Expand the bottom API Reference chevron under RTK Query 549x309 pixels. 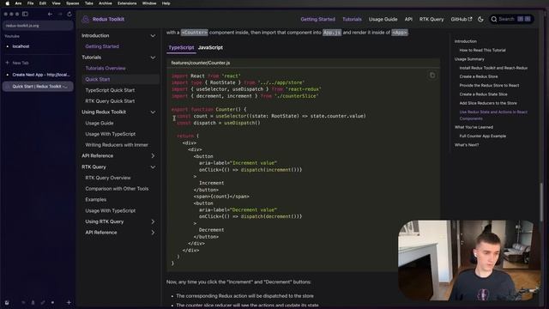[153, 233]
